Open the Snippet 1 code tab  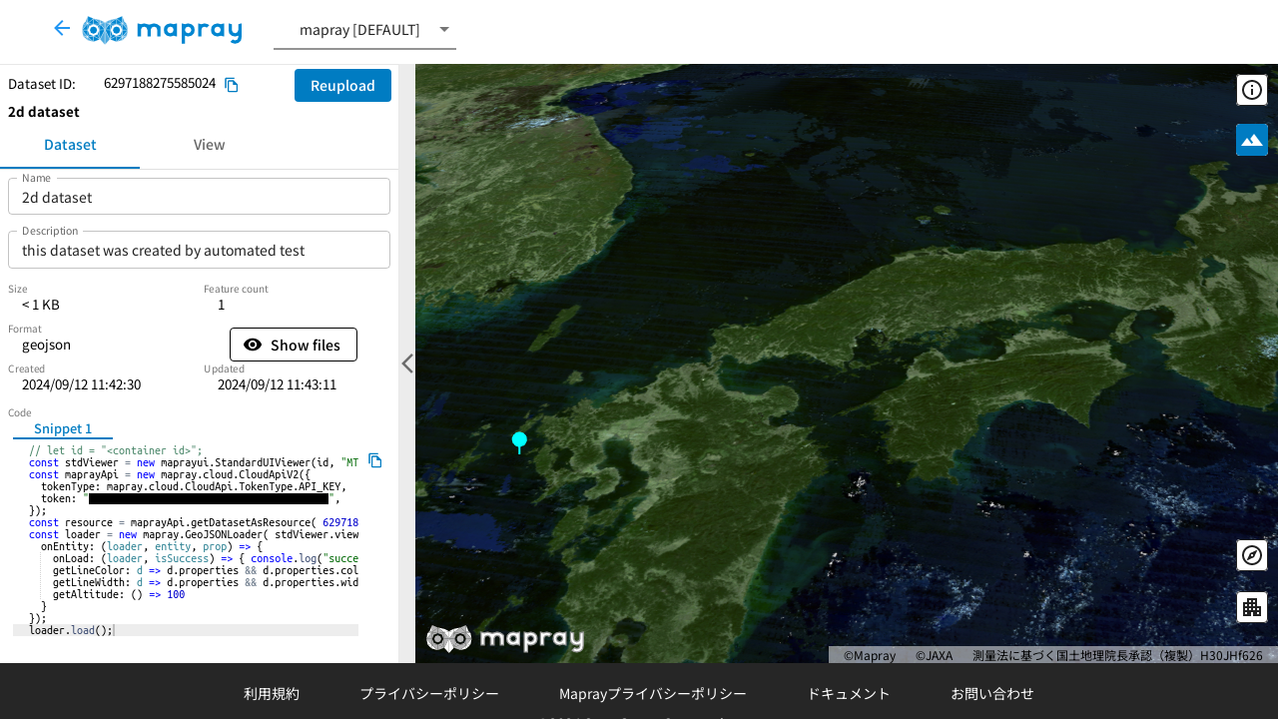[63, 428]
